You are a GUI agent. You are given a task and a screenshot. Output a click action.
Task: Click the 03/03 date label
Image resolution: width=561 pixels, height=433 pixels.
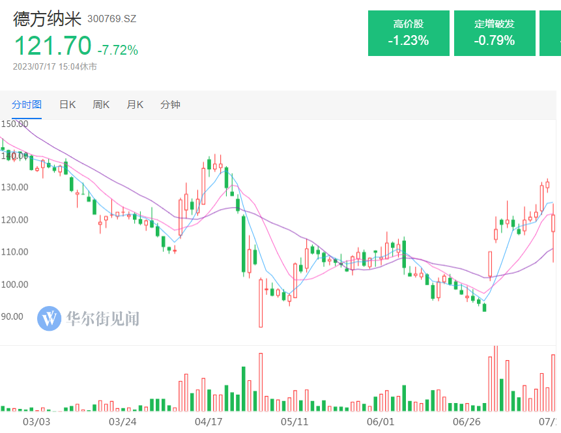tap(36, 421)
